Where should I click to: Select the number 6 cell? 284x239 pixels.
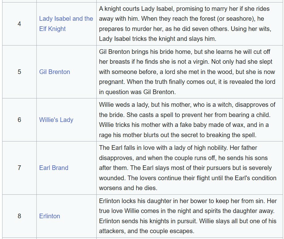pyautogui.click(x=19, y=120)
